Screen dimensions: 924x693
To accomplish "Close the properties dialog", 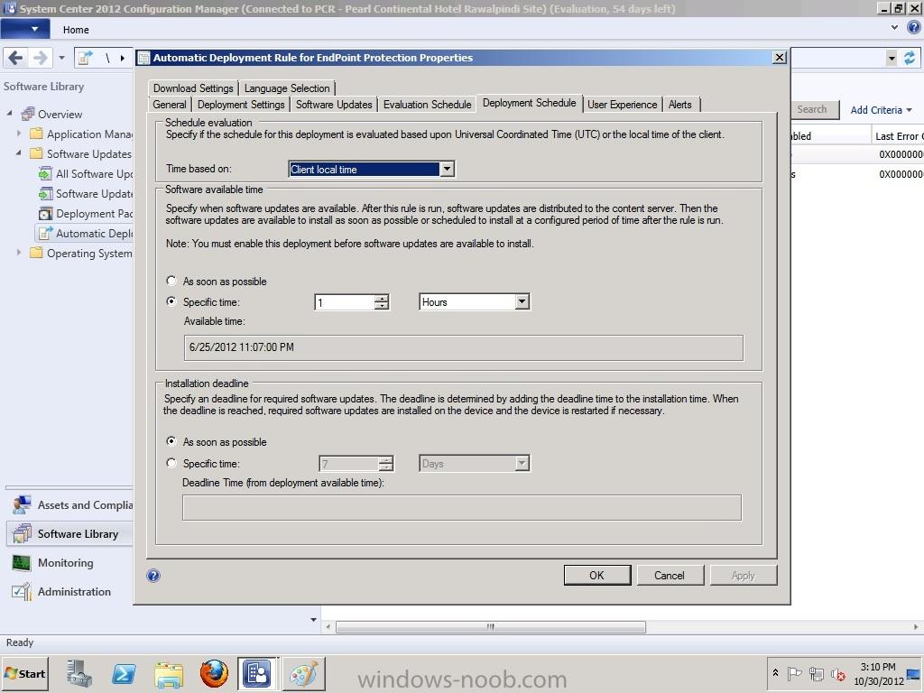I will click(779, 57).
